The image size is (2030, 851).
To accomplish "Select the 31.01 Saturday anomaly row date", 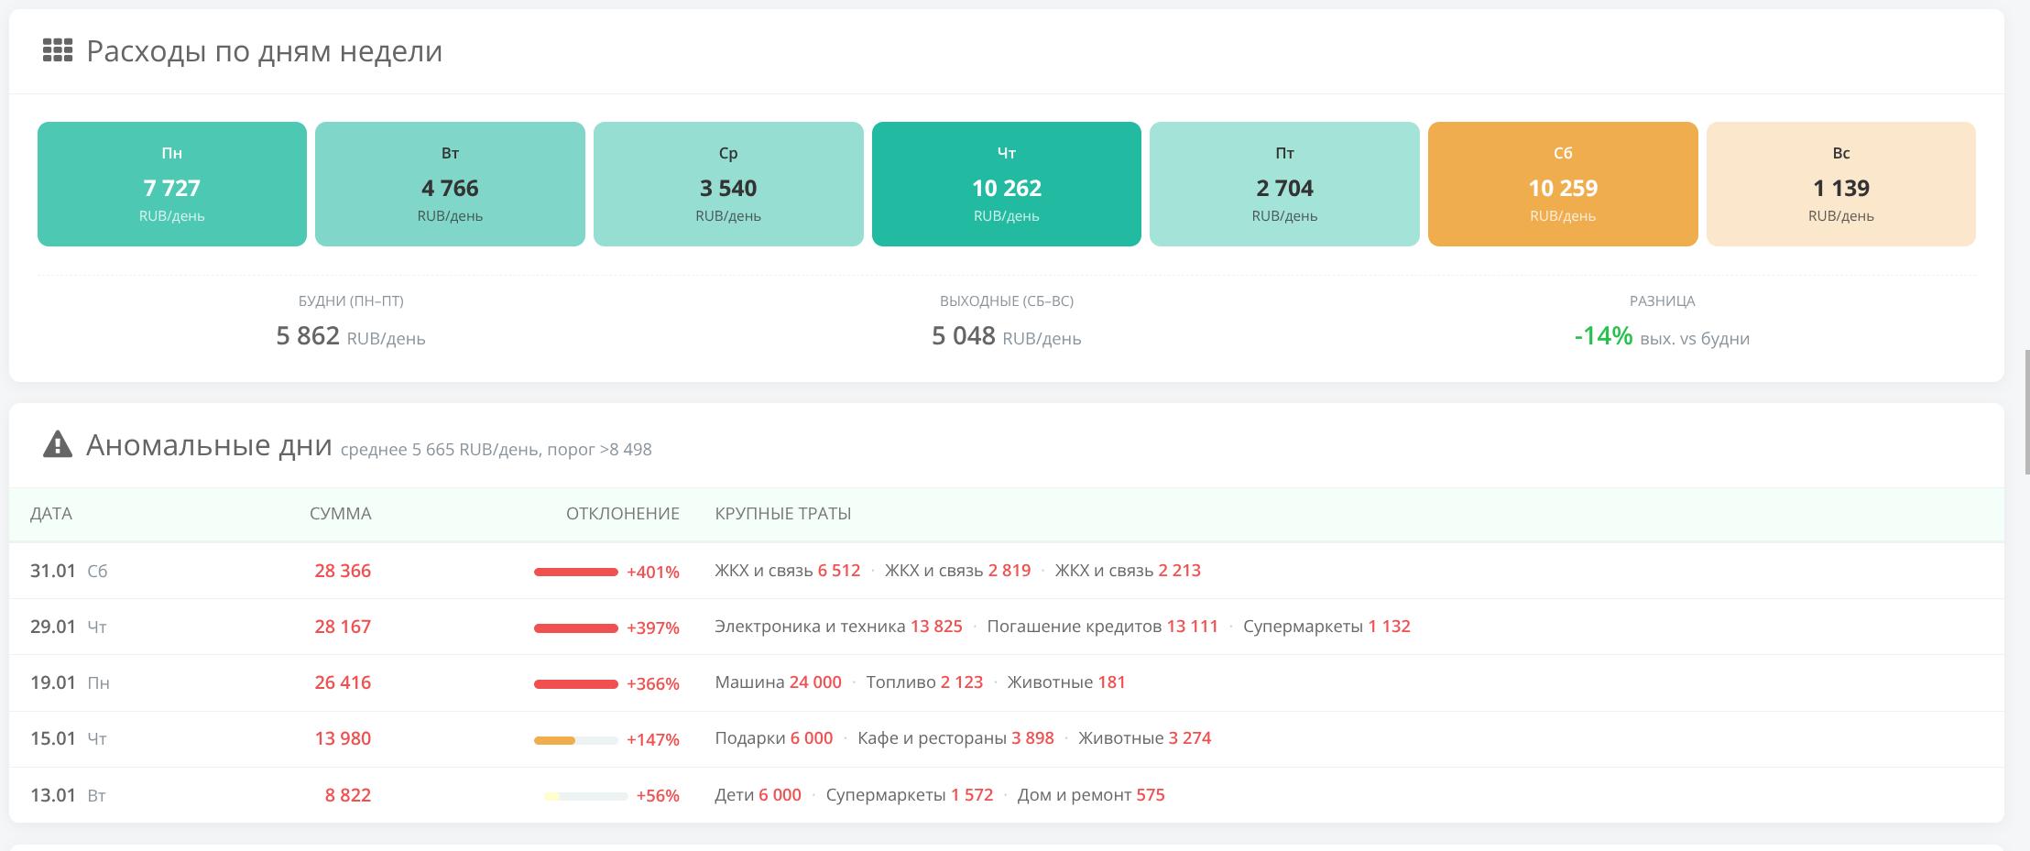I will [x=53, y=571].
